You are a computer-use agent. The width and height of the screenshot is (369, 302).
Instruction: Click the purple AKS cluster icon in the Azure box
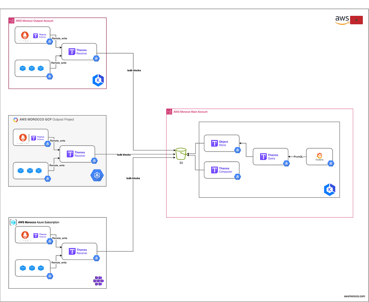click(x=98, y=280)
